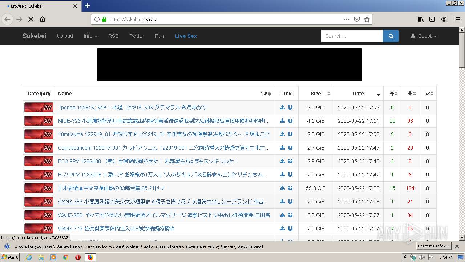This screenshot has width=465, height=262.
Task: Go back with the browser back arrow
Action: [7, 19]
